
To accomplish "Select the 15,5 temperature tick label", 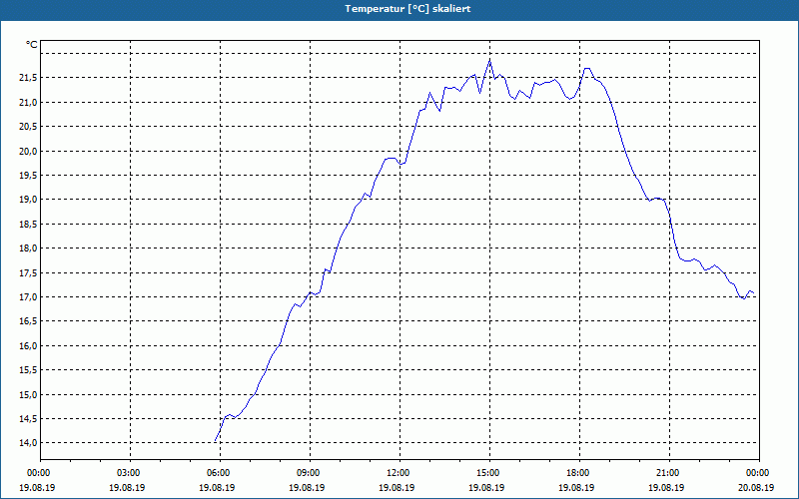I will [28, 370].
